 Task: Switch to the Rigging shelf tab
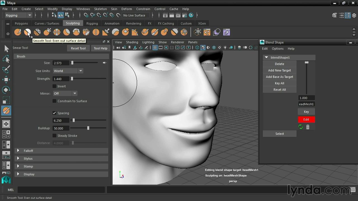point(92,23)
